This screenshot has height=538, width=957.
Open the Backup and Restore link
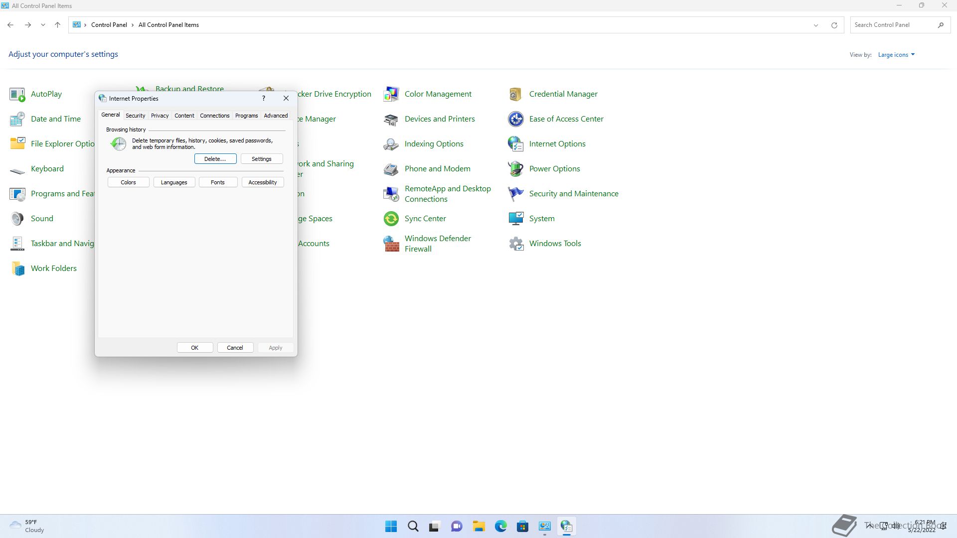tap(189, 89)
